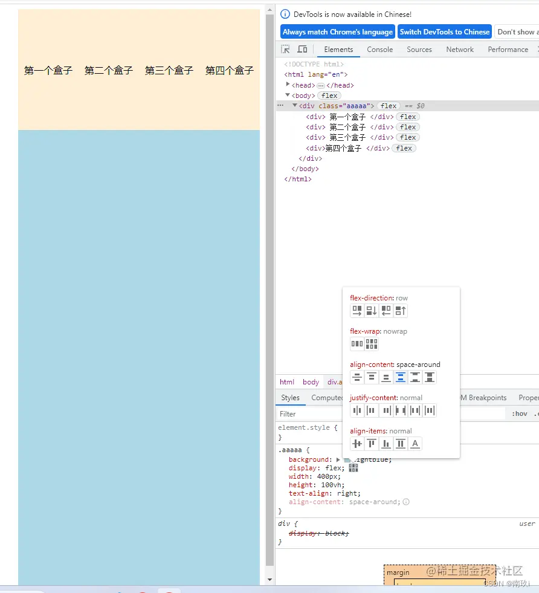
Task: Set align-items to baseline
Action: [415, 444]
